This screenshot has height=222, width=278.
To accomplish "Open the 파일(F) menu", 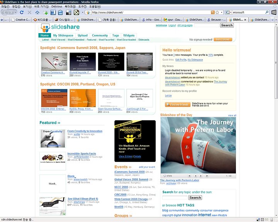I will tap(5, 7).
